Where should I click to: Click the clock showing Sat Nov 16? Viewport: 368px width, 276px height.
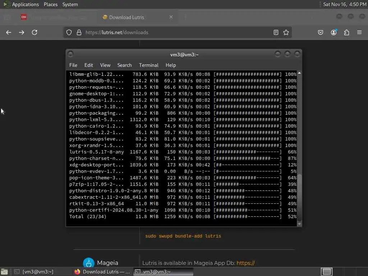pos(345,4)
